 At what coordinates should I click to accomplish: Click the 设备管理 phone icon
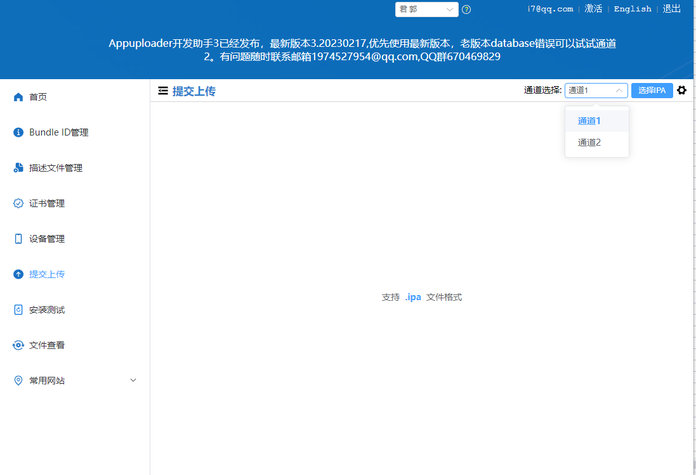[x=18, y=239]
